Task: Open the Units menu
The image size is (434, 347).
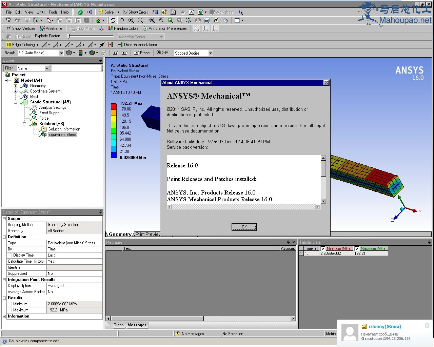Action: pos(41,12)
